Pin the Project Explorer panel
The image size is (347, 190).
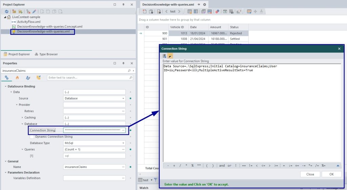coord(123,4)
